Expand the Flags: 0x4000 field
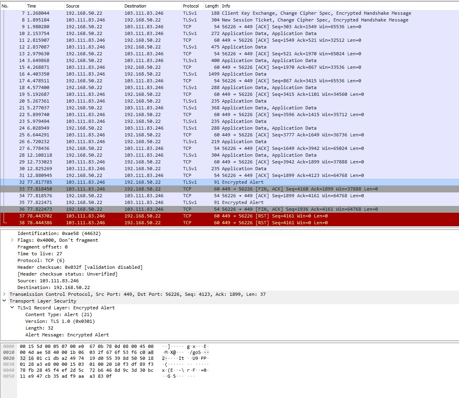Viewport: 459px width, 398px height. (x=12, y=240)
